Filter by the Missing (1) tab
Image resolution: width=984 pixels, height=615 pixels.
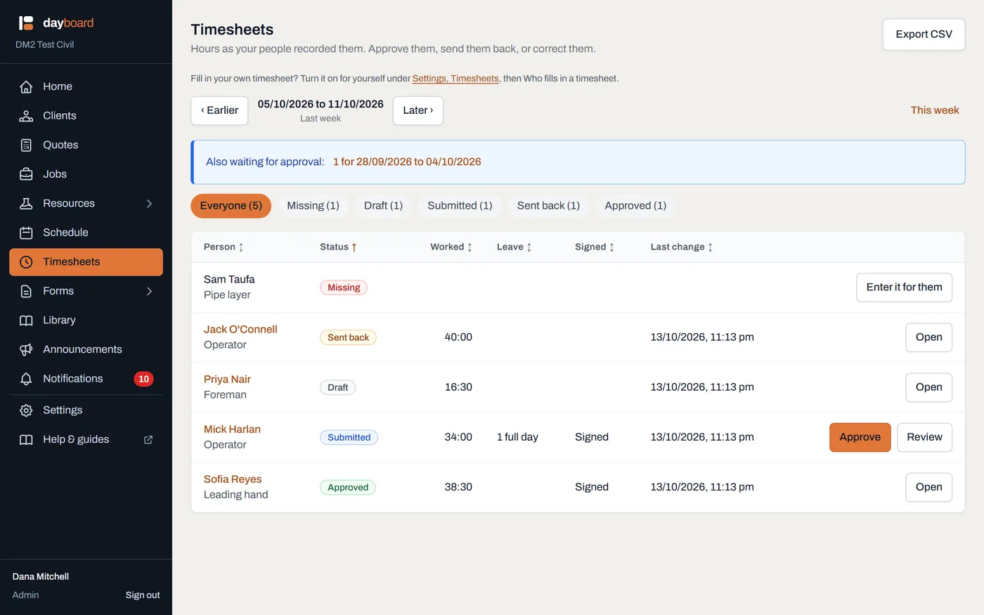(x=313, y=206)
